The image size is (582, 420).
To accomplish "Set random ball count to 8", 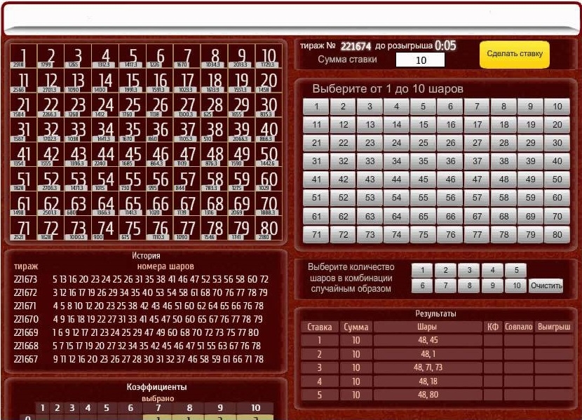I will [x=468, y=285].
